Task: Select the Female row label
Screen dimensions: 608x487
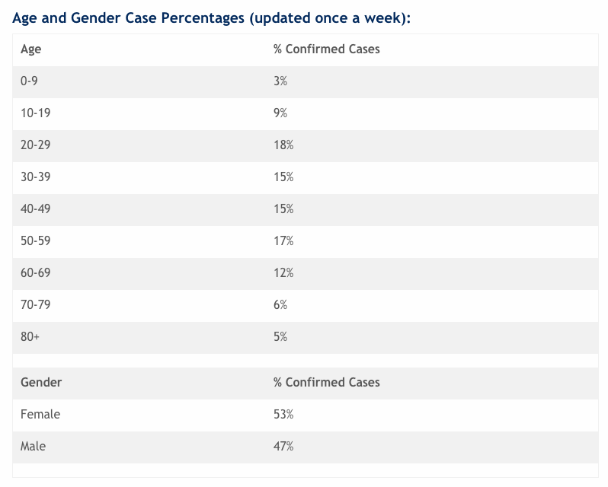Action: point(40,415)
